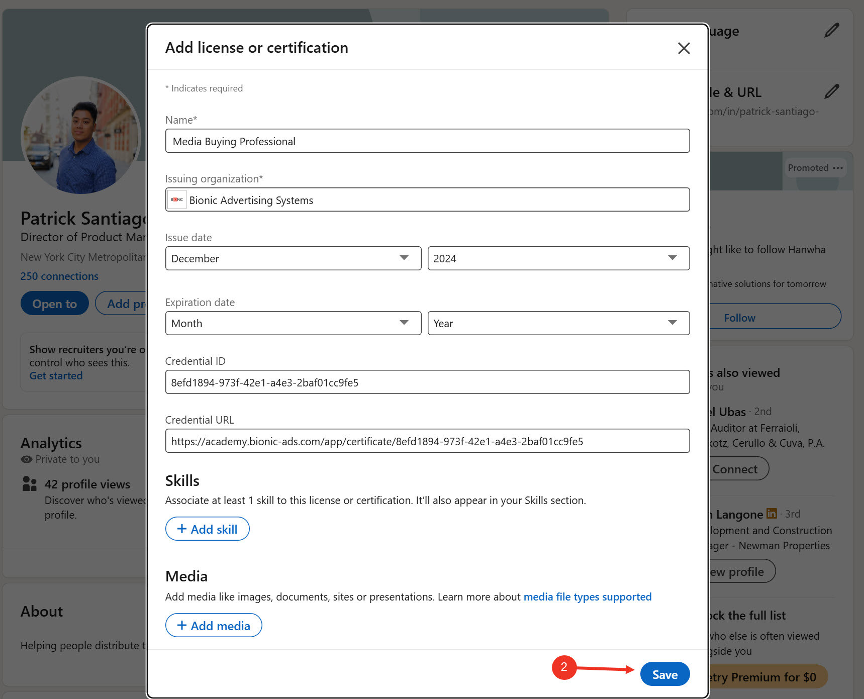Image resolution: width=864 pixels, height=699 pixels.
Task: Click the Bionic company logo icon
Action: [177, 199]
